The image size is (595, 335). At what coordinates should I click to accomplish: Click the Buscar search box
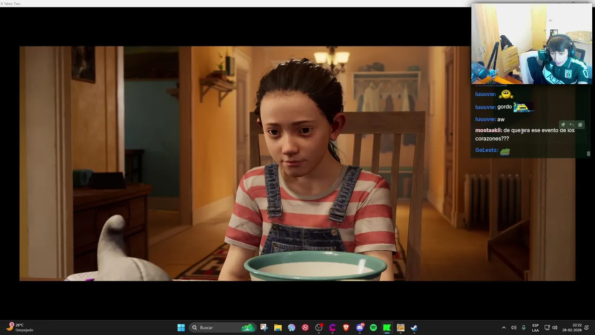pyautogui.click(x=223, y=328)
